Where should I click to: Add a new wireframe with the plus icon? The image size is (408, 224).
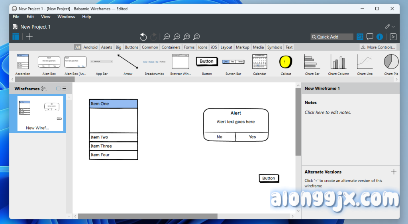[29, 37]
